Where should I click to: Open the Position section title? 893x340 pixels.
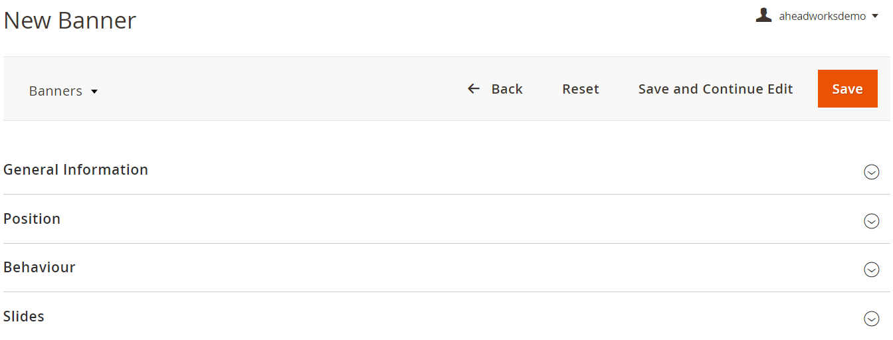32,218
